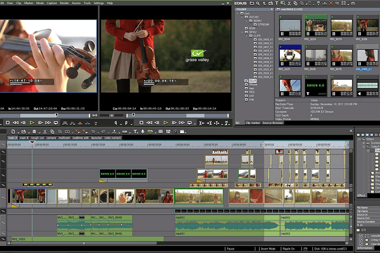Image resolution: width=380 pixels, height=253 pixels.
Task: Click the scissors Cut icon in the timeline toolbar
Action: 45,132
